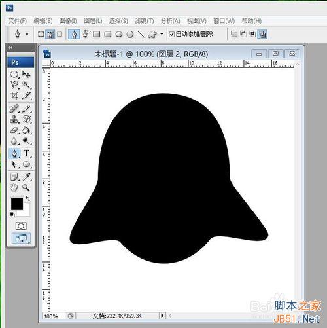This screenshot has width=327, height=328.
Task: Enable Fill Pixels drawing mode
Action: (60, 34)
